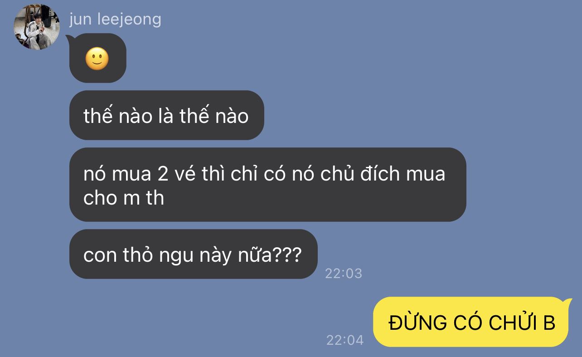Tap the yellow "ĐỪNG CÓ CHỬI B" message
Image resolution: width=582 pixels, height=357 pixels.
(x=471, y=322)
